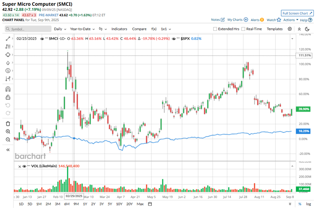The image size is (318, 210).
Task: Expand the Actions dropdown
Action: click(x=291, y=20)
